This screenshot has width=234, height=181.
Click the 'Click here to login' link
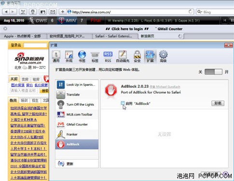pyautogui.click(x=127, y=29)
